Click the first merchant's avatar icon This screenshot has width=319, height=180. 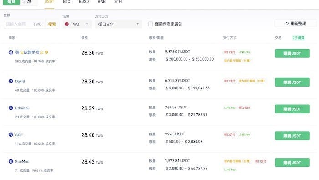click(x=11, y=52)
